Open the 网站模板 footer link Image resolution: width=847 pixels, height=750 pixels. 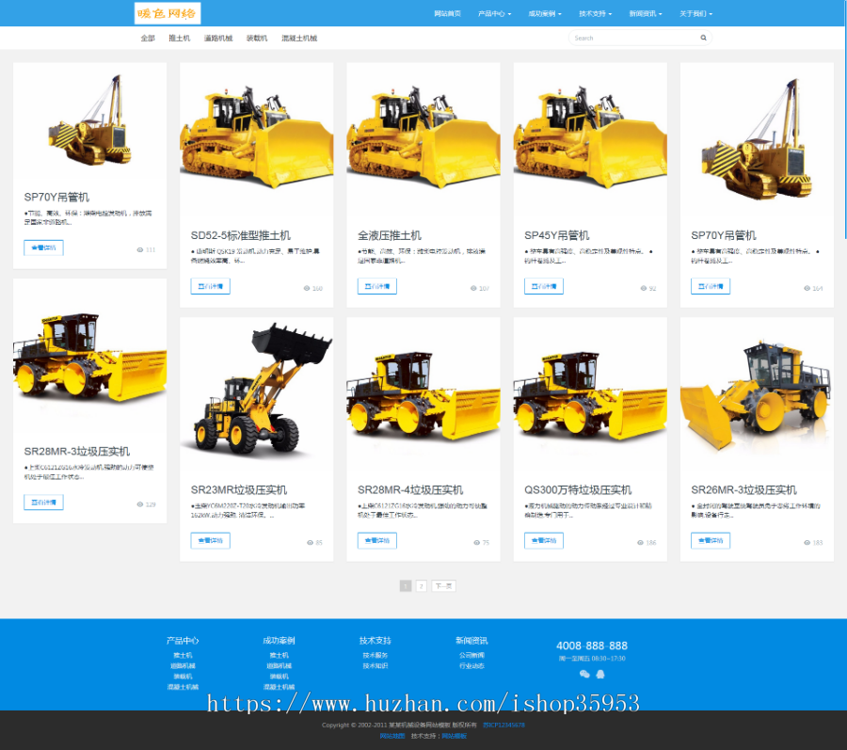click(x=455, y=736)
